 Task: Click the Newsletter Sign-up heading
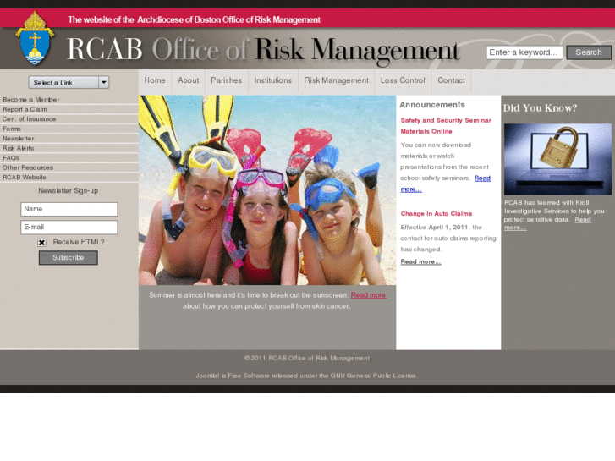69,190
